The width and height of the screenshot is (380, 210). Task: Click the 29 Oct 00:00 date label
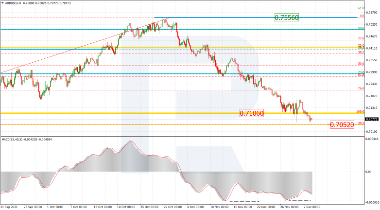click(172, 207)
